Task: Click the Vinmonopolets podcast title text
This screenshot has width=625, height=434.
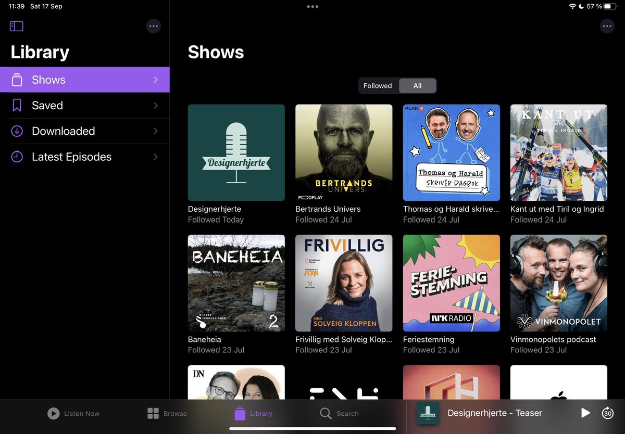Action: [553, 339]
